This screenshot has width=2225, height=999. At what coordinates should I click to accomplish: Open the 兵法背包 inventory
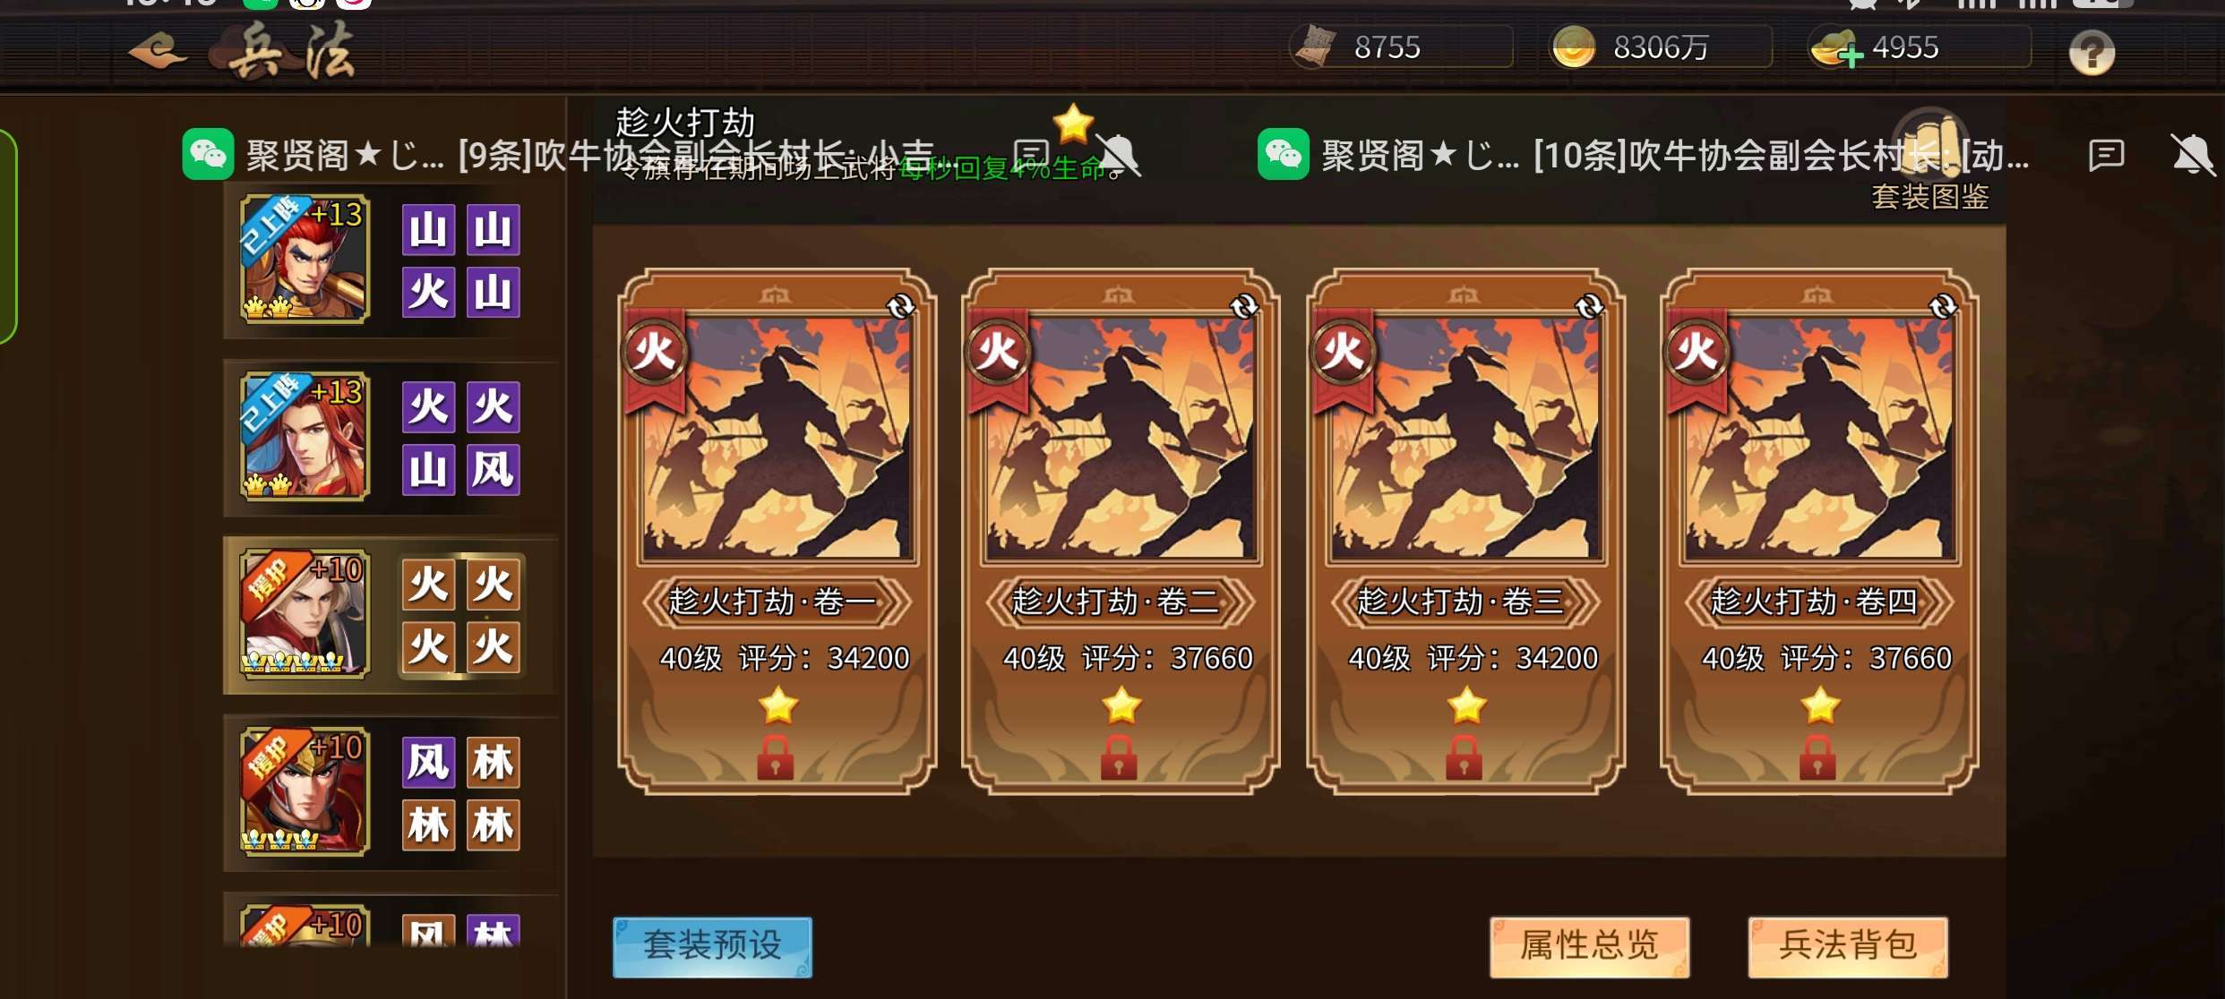1848,946
